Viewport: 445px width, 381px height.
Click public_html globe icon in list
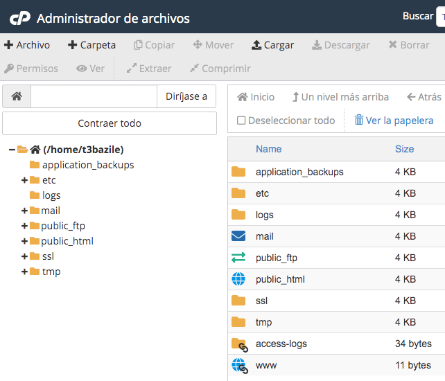pos(238,279)
